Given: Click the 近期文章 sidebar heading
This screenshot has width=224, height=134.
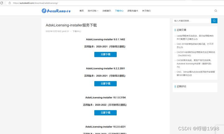Looking at the screenshot, I should pyautogui.click(x=181, y=30).
